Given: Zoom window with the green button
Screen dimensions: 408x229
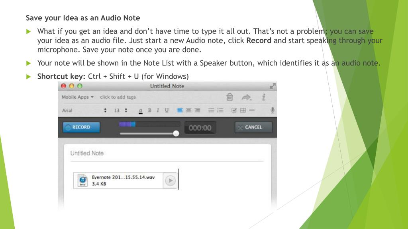Looking at the screenshot, I should click(80, 86).
